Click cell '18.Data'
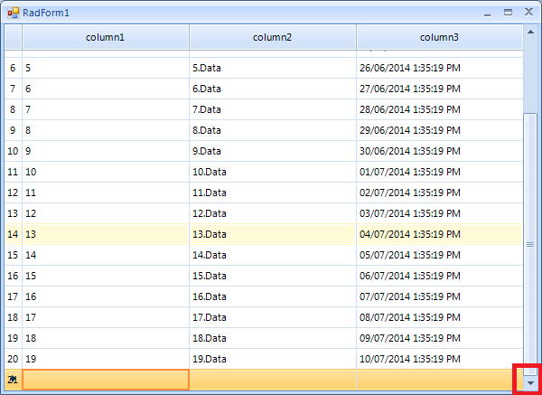Image resolution: width=542 pixels, height=395 pixels. click(273, 338)
